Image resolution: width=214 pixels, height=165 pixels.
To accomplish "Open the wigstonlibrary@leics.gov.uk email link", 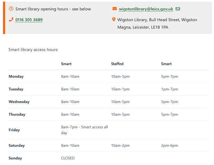I will point(146,9).
